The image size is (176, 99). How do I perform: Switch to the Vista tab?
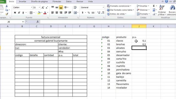click(x=90, y=1)
